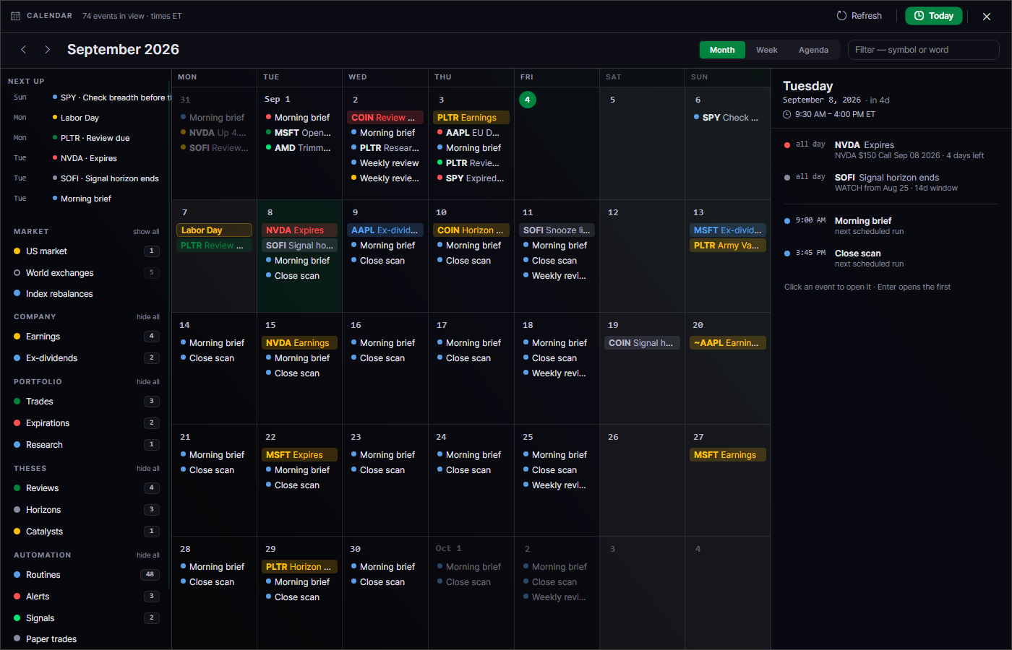Toggle the World exchanges filter

(86, 273)
